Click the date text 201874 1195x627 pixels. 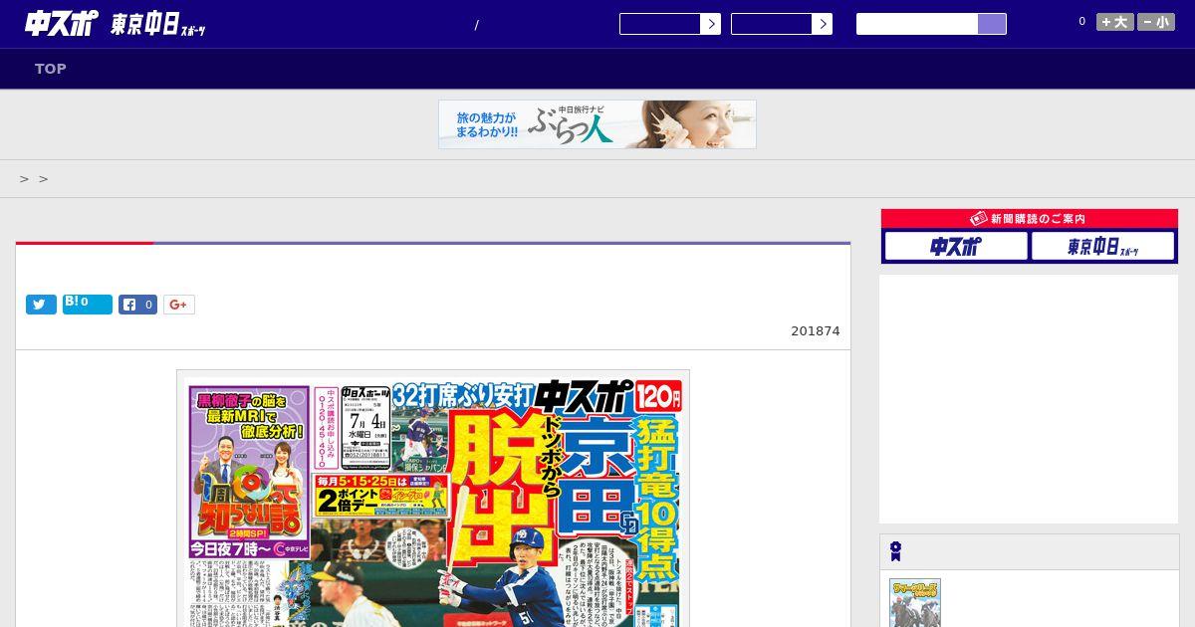pyautogui.click(x=816, y=331)
